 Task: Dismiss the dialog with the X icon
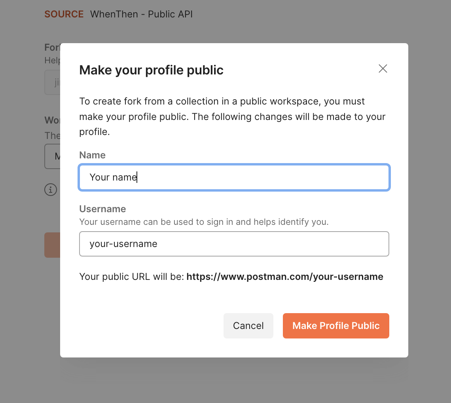tap(383, 68)
